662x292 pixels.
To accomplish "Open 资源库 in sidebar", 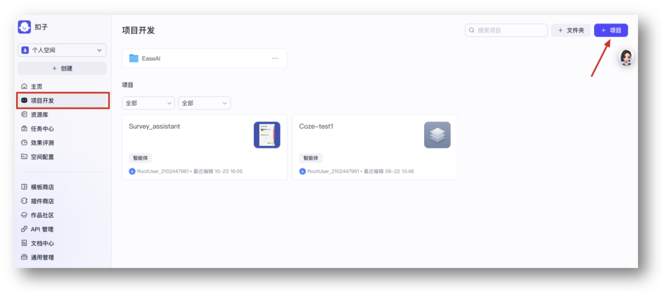I will (62, 115).
